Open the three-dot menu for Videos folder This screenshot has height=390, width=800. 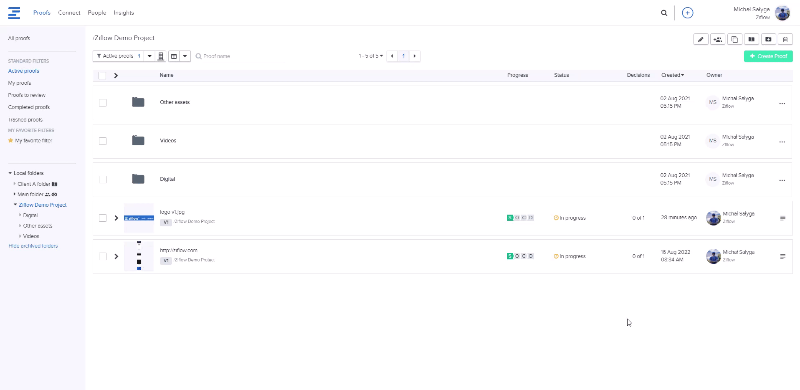[x=782, y=142]
